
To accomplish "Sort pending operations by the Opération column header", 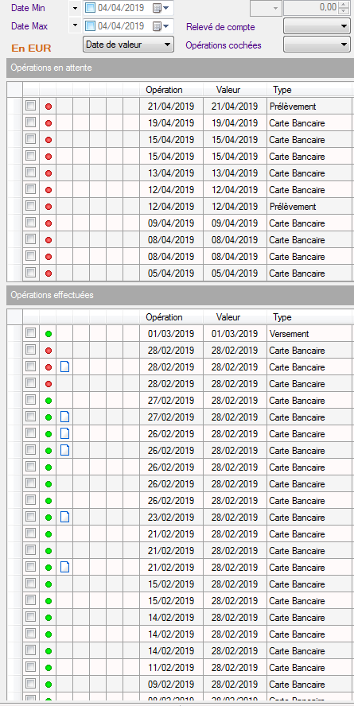I will click(x=171, y=90).
